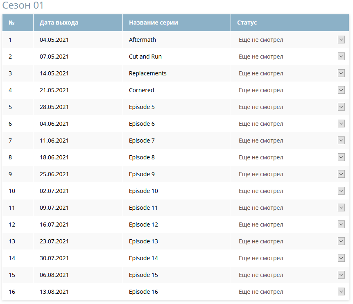Viewport: 353px width, 304px height.
Task: Select the Aftermath episode title
Action: pos(142,40)
